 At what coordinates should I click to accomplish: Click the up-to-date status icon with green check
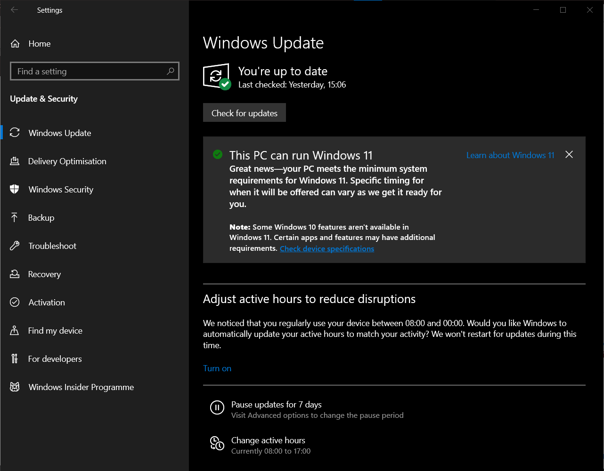pyautogui.click(x=217, y=77)
